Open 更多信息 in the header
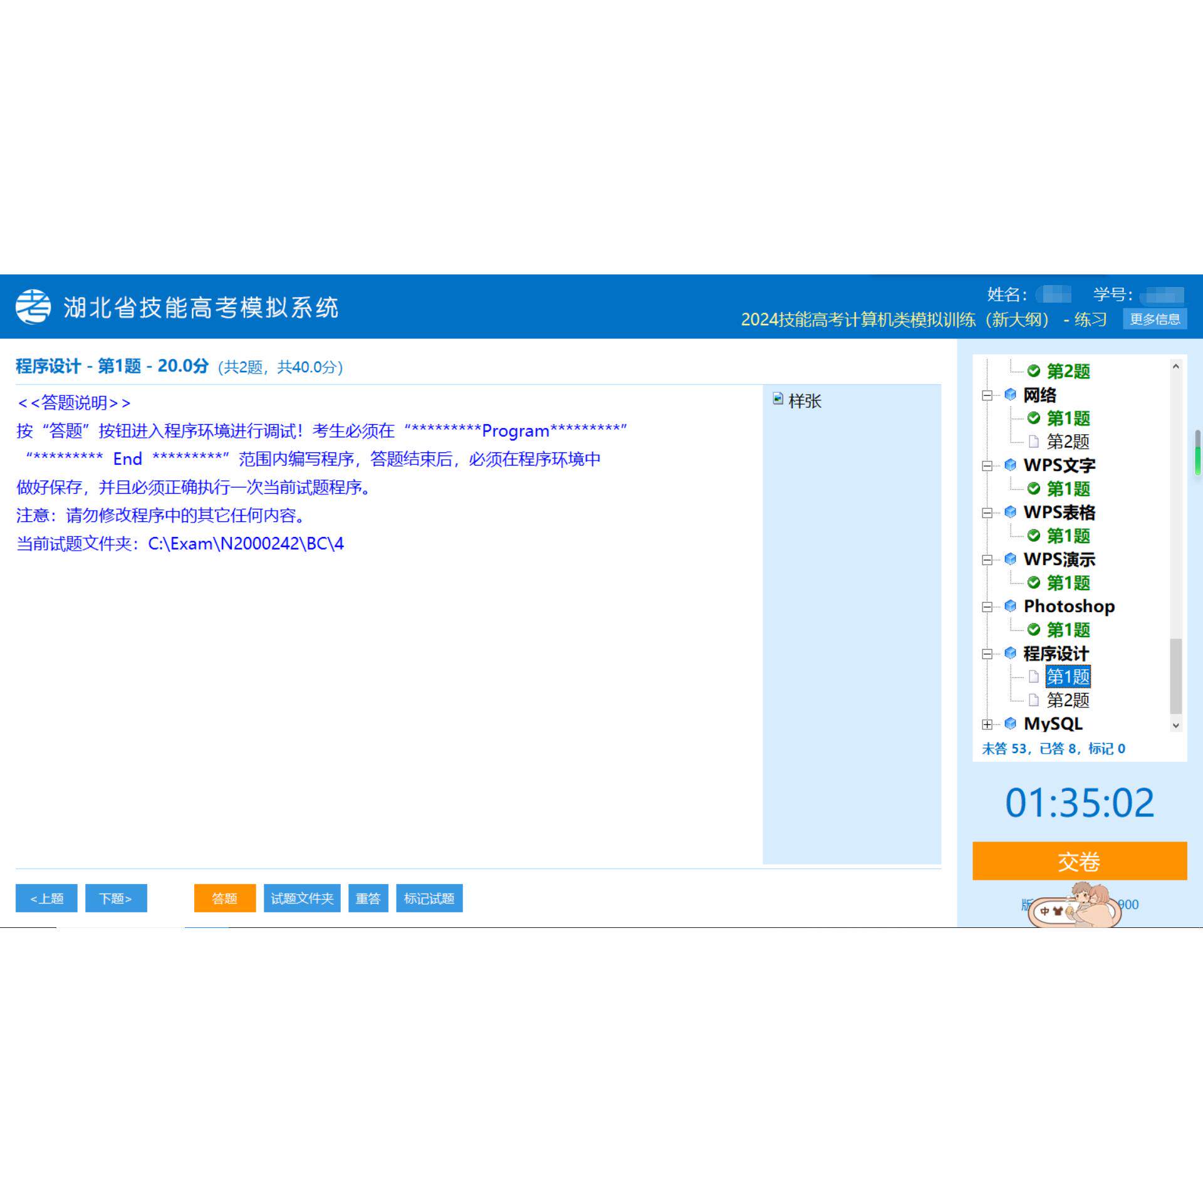Image resolution: width=1203 pixels, height=1203 pixels. point(1155,319)
